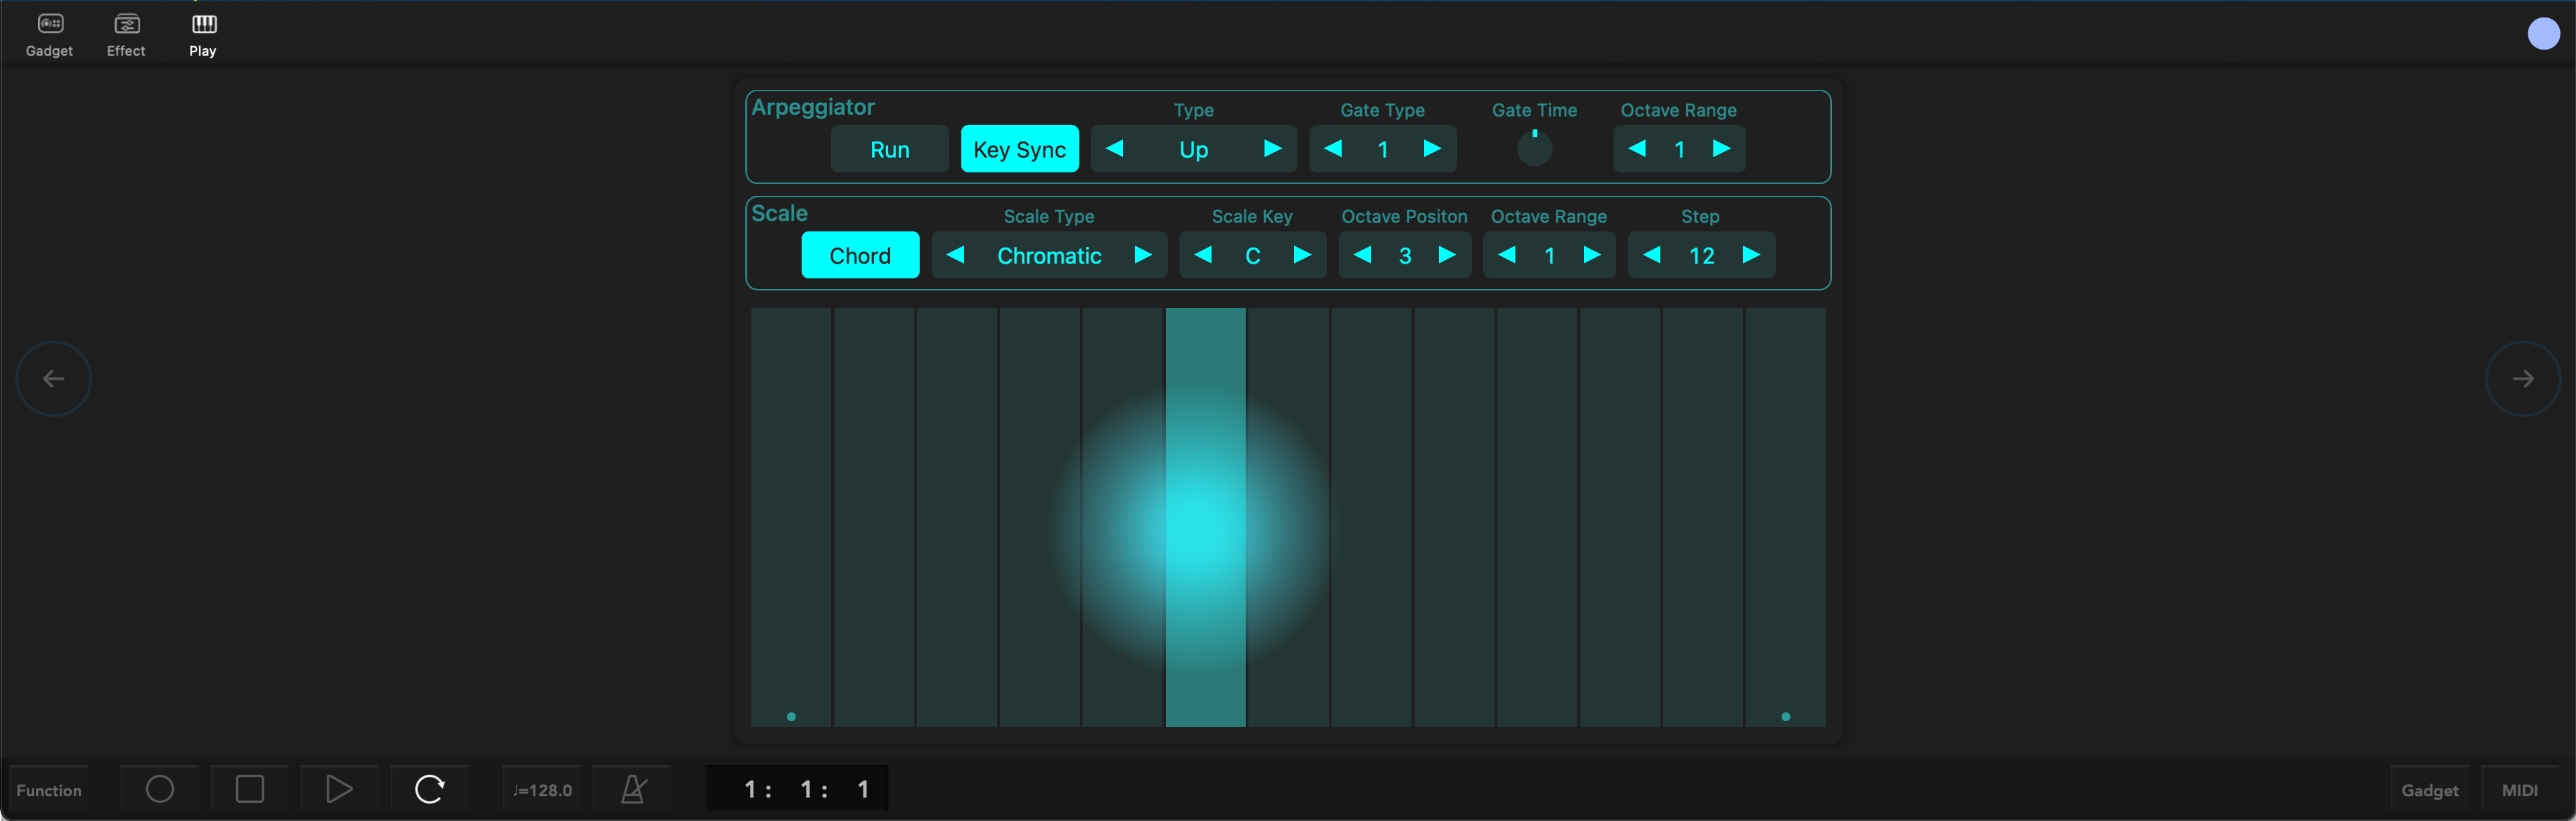The height and width of the screenshot is (821, 2576).
Task: Decrease the Octave Position value
Action: (x=1362, y=255)
